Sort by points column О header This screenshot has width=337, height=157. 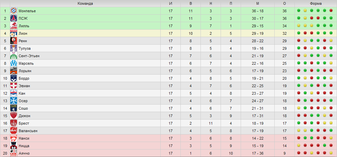pyautogui.click(x=285, y=3)
